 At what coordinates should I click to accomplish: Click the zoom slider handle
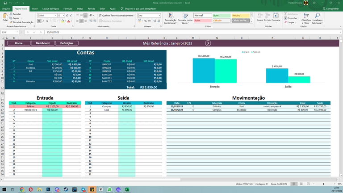pyautogui.click(x=323, y=184)
